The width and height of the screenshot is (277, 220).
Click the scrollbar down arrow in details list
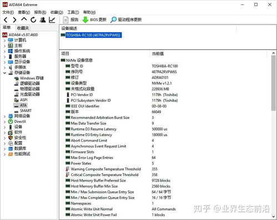point(274,217)
